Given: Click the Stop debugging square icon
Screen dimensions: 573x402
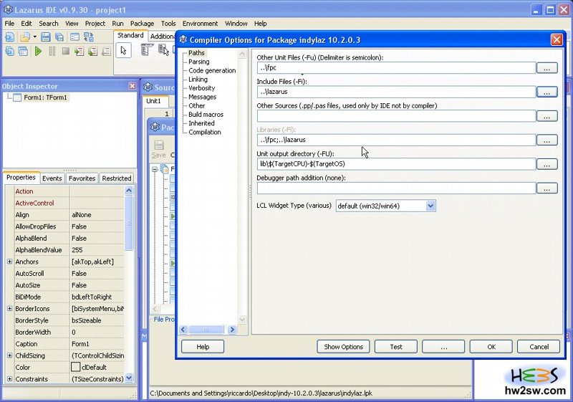Looking at the screenshot, I should (x=66, y=51).
